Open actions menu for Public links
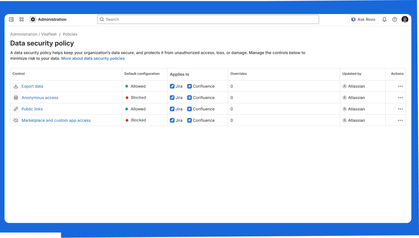The height and width of the screenshot is (238, 419). coord(400,109)
